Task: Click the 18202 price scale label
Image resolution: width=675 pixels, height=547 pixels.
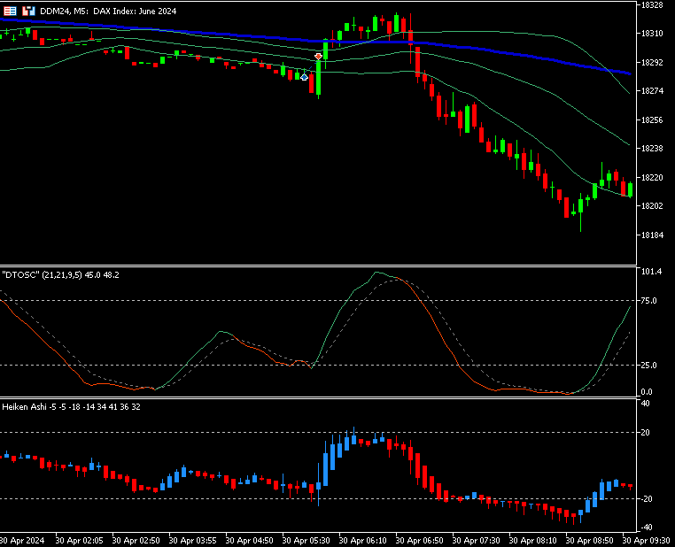Action: 652,206
